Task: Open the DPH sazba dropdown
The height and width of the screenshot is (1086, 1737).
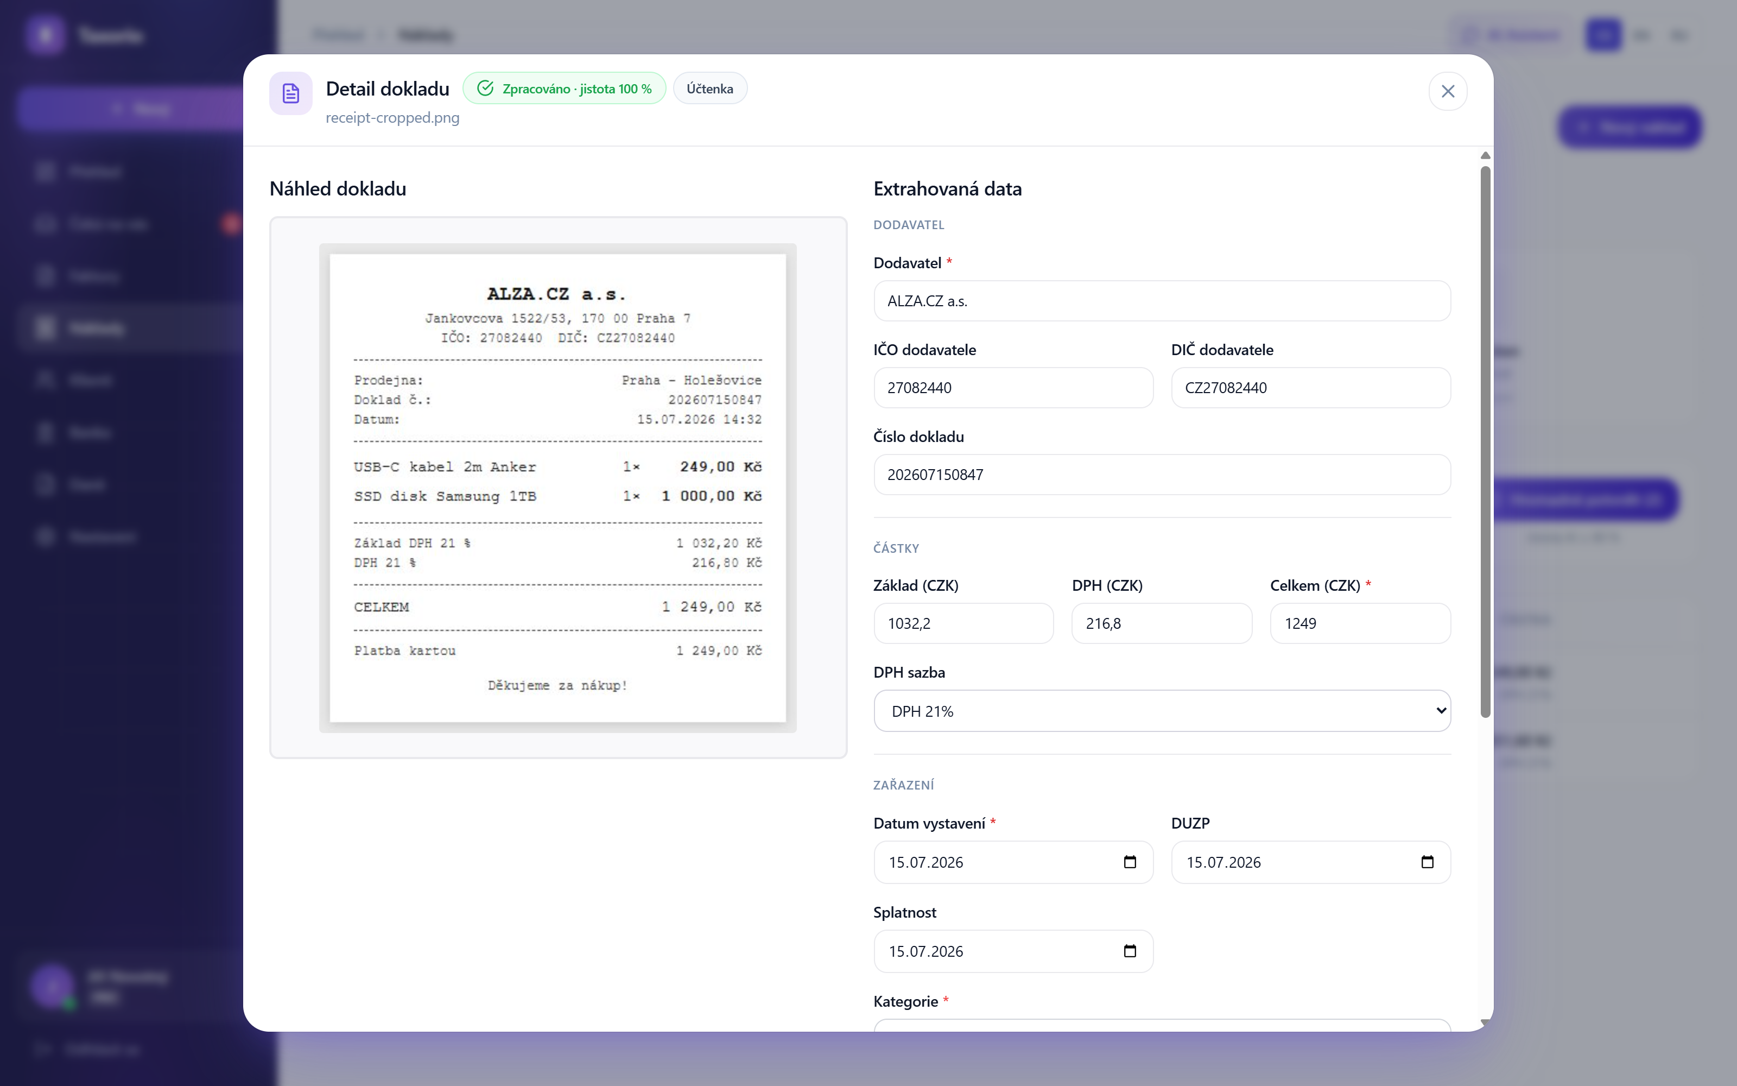Action: [x=1162, y=711]
